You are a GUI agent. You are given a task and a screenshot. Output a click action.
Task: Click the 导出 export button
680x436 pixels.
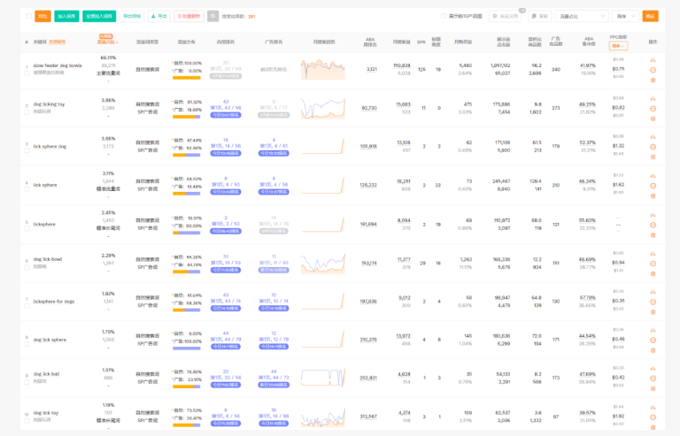[x=158, y=16]
